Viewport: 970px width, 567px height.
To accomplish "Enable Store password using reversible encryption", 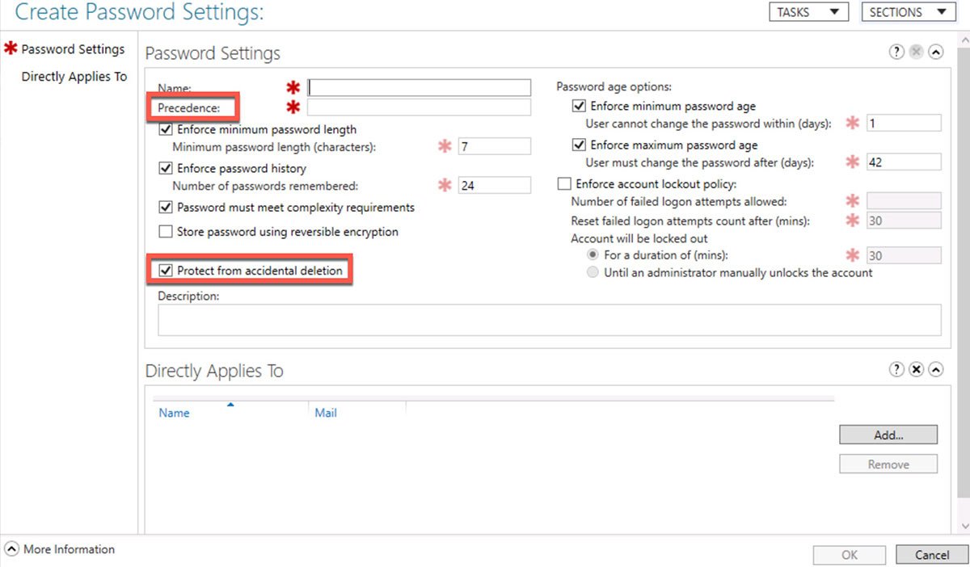I will 166,232.
